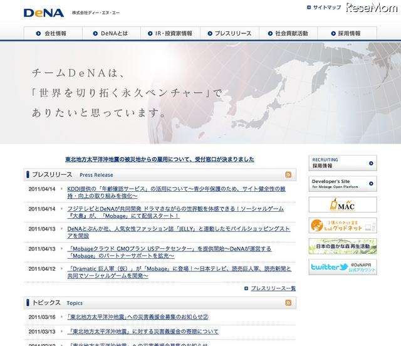Open the twitter @DeNAPR banner
The image size is (401, 346).
[x=343, y=267]
